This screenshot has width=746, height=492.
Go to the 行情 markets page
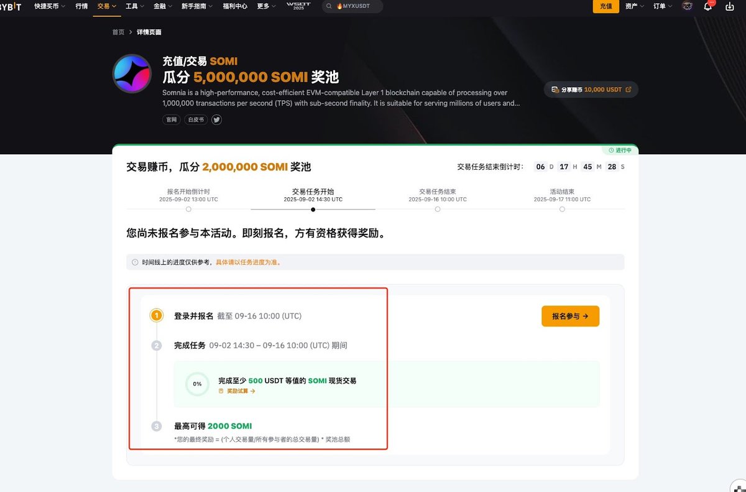coord(81,6)
